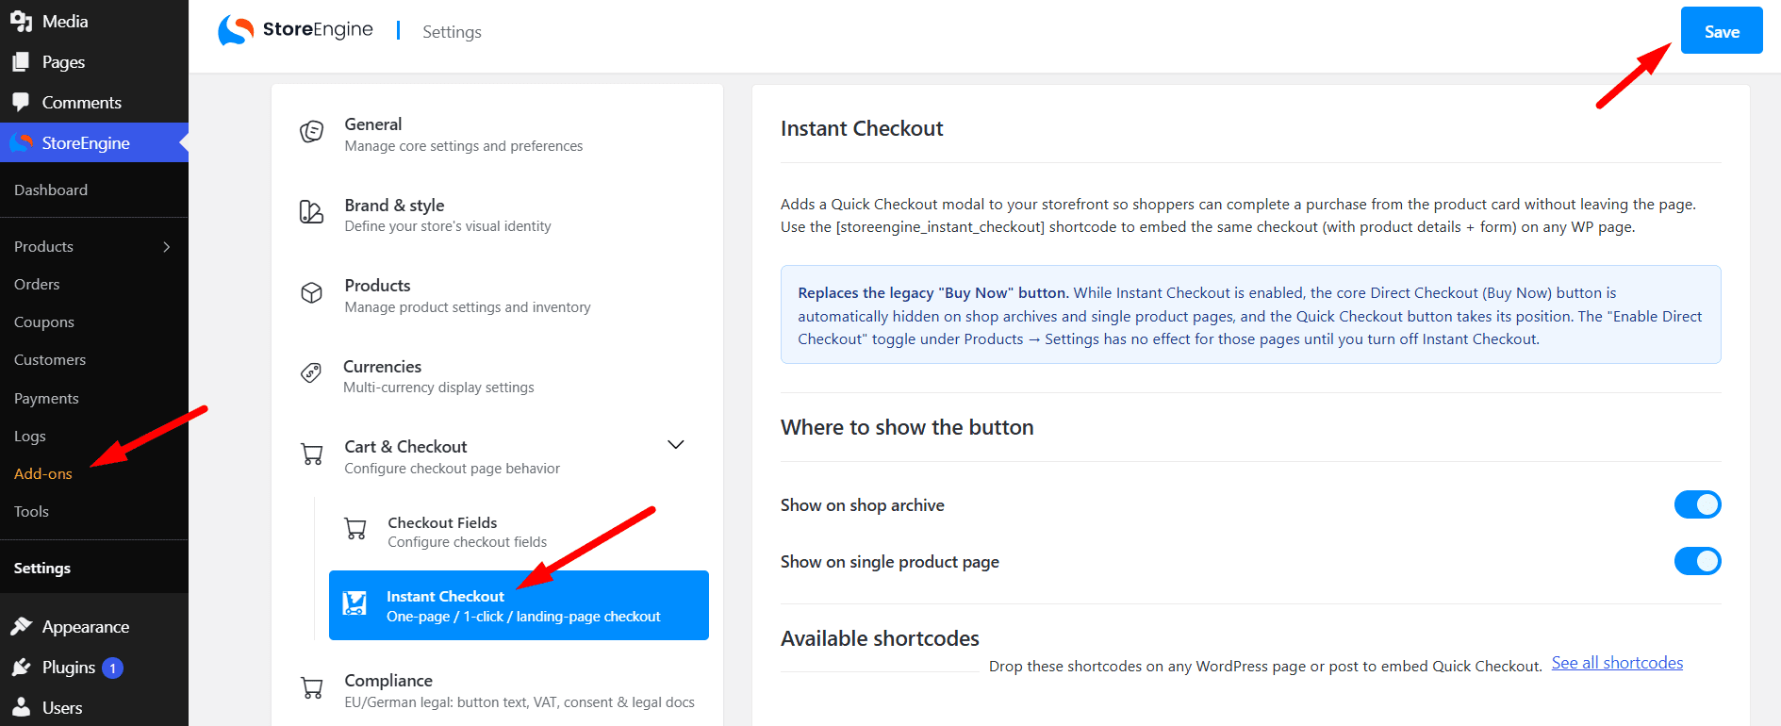Expand the Products submenu arrow in sidebar

[167, 247]
